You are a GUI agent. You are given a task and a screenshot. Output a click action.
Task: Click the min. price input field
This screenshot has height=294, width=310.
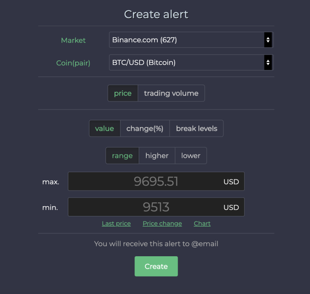tap(156, 207)
